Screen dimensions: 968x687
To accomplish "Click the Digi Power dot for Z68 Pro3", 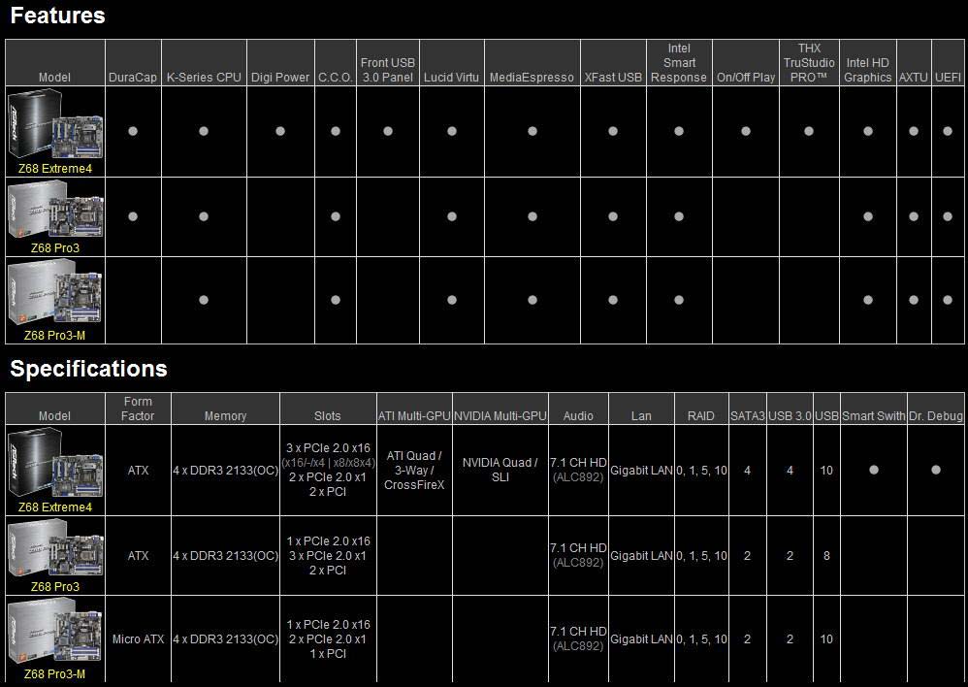I will pos(280,217).
